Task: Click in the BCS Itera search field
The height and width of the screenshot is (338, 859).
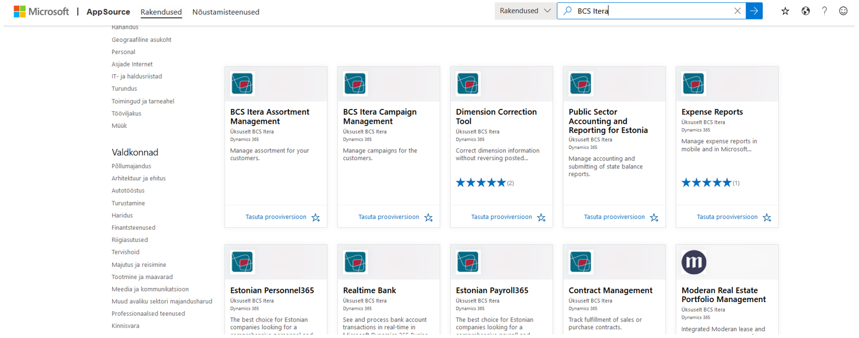Action: click(x=652, y=11)
